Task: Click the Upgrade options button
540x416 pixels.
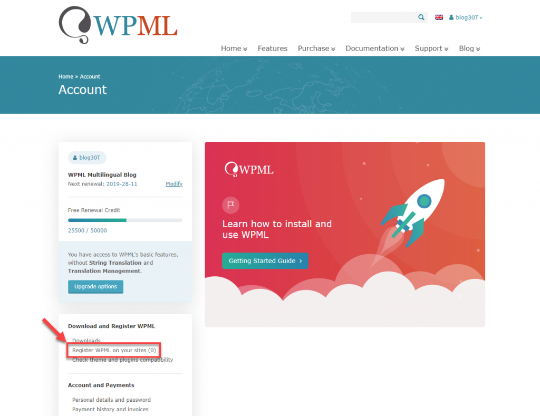Action: pos(96,286)
